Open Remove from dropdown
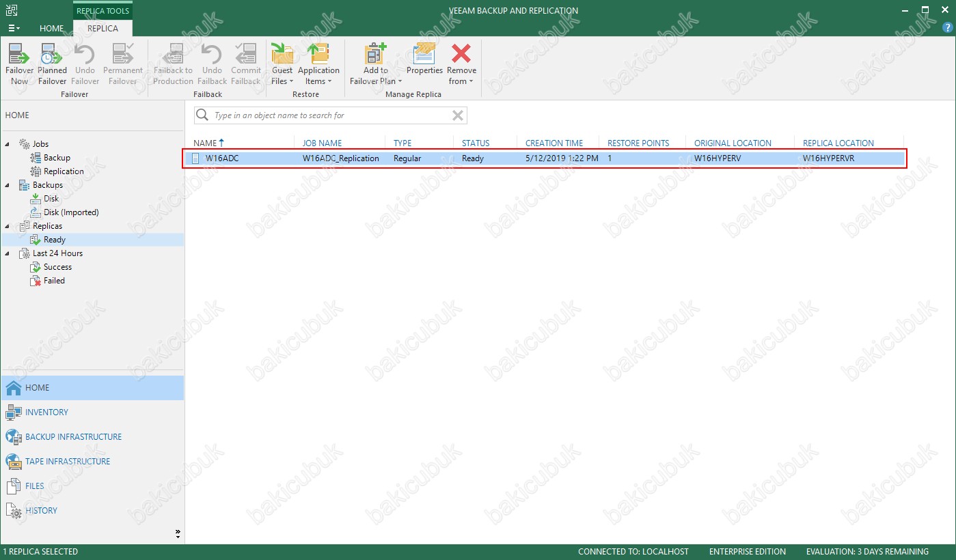 click(x=462, y=64)
